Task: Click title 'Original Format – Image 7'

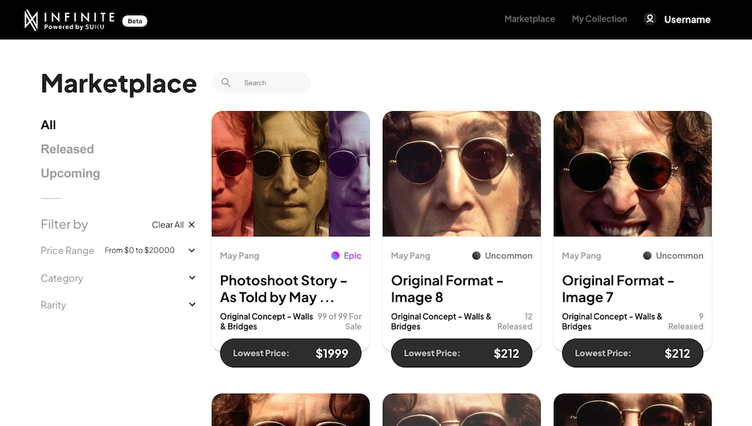Action: (618, 289)
